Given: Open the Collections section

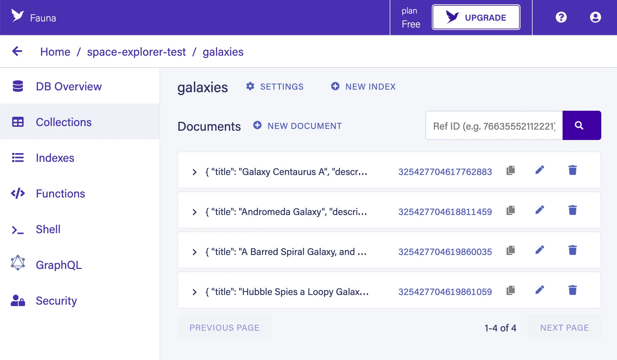Looking at the screenshot, I should click(x=63, y=122).
